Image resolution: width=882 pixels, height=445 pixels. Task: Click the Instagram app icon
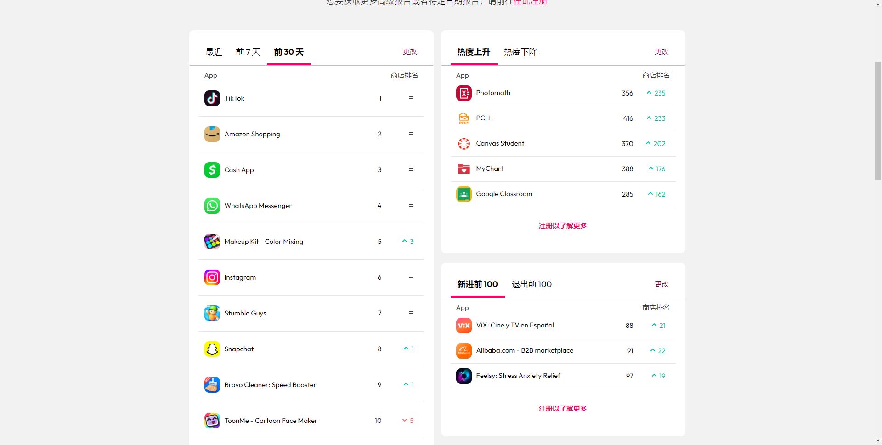[x=212, y=277]
